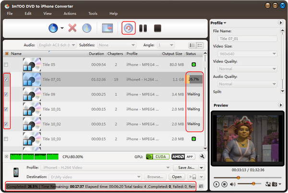
Task: Check the Title 05 checkbox
Action: point(6,64)
